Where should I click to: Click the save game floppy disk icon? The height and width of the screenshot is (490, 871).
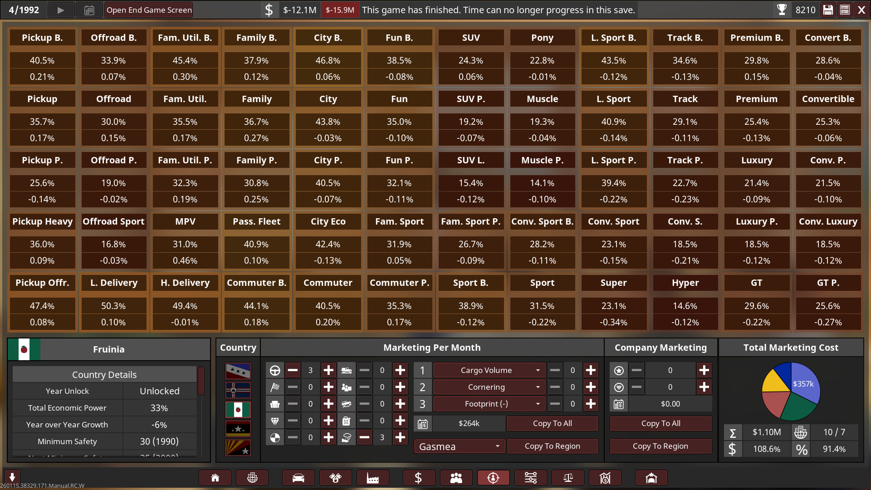point(828,10)
